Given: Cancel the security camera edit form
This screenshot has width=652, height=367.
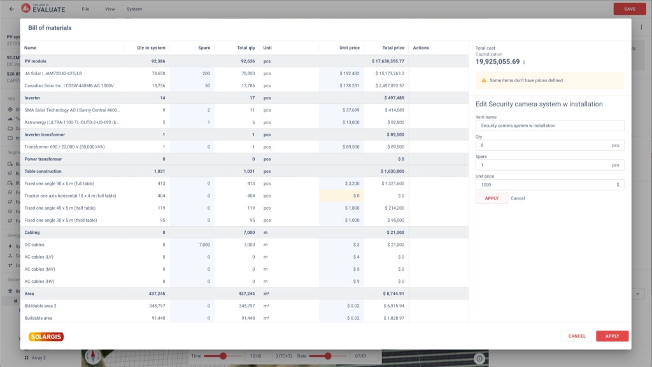Looking at the screenshot, I should (x=518, y=198).
